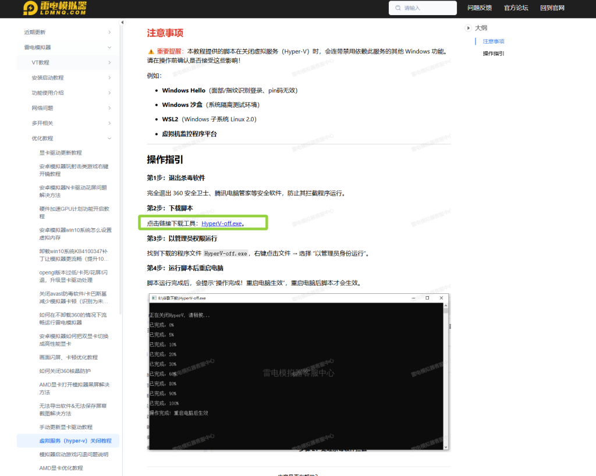Expand the 安装启动教程 category
The height and width of the screenshot is (476, 596).
coord(109,77)
